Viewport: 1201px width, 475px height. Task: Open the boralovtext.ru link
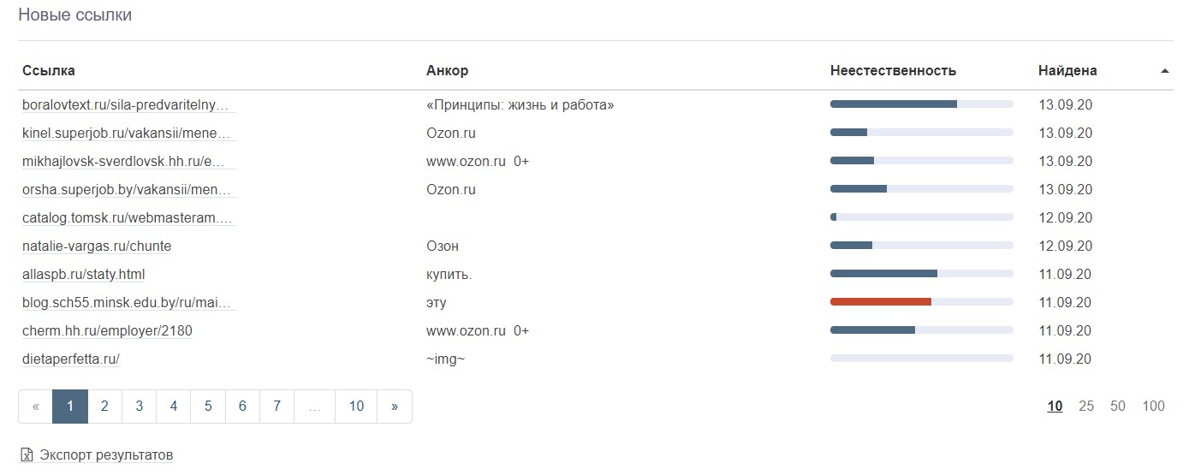pyautogui.click(x=126, y=105)
